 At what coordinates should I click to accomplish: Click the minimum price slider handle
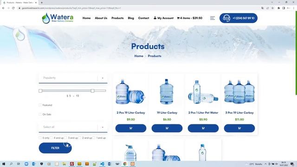click(x=40, y=91)
